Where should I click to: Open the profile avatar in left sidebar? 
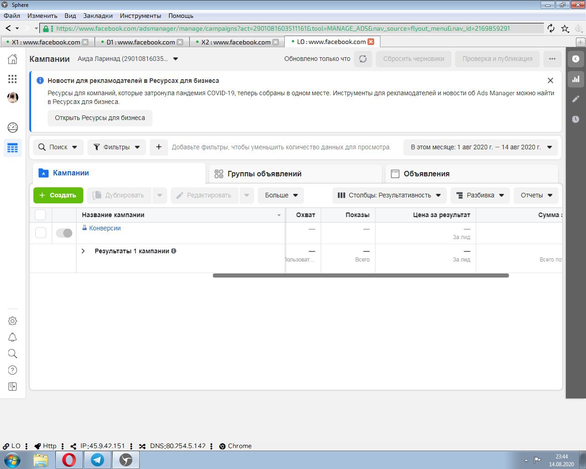[13, 98]
